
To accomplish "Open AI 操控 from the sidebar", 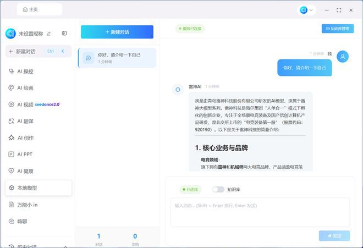I will 38,71.
